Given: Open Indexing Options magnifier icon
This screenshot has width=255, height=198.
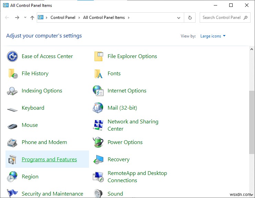Looking at the screenshot, I should 12,91.
